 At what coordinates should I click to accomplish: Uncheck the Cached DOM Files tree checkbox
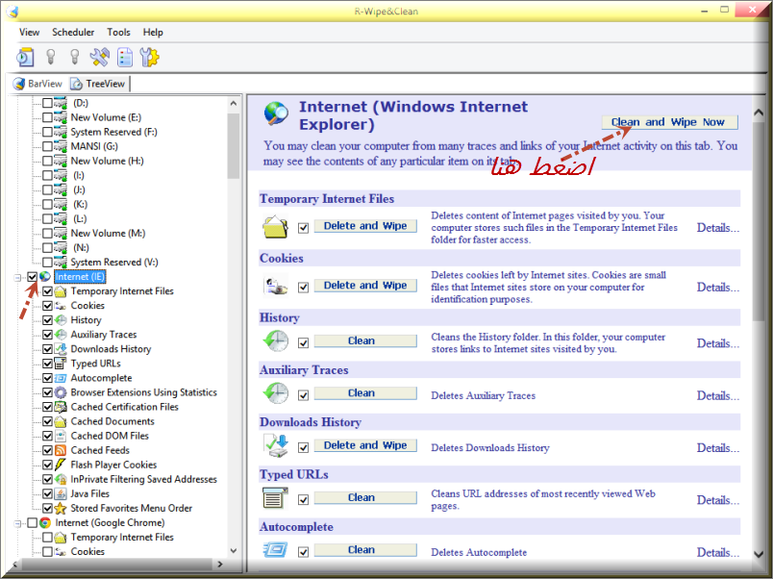(47, 436)
